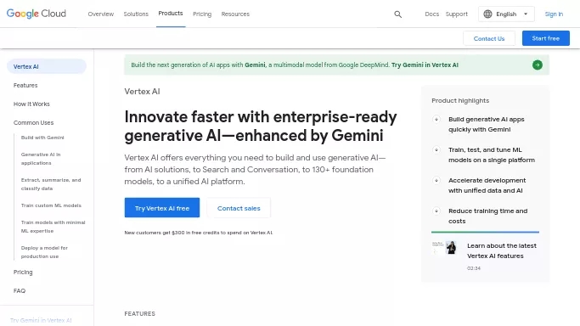
Task: Click the Contact sales button
Action: pyautogui.click(x=239, y=208)
